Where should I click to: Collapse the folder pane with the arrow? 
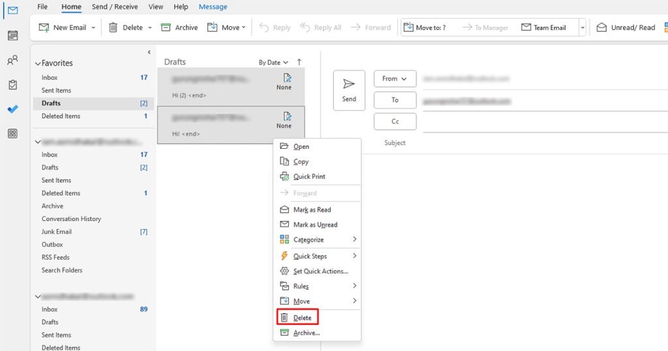149,52
